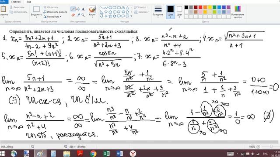The image size is (280, 157).
Task: Select the Color picker eyedropper tool
Action: coord(78,15)
